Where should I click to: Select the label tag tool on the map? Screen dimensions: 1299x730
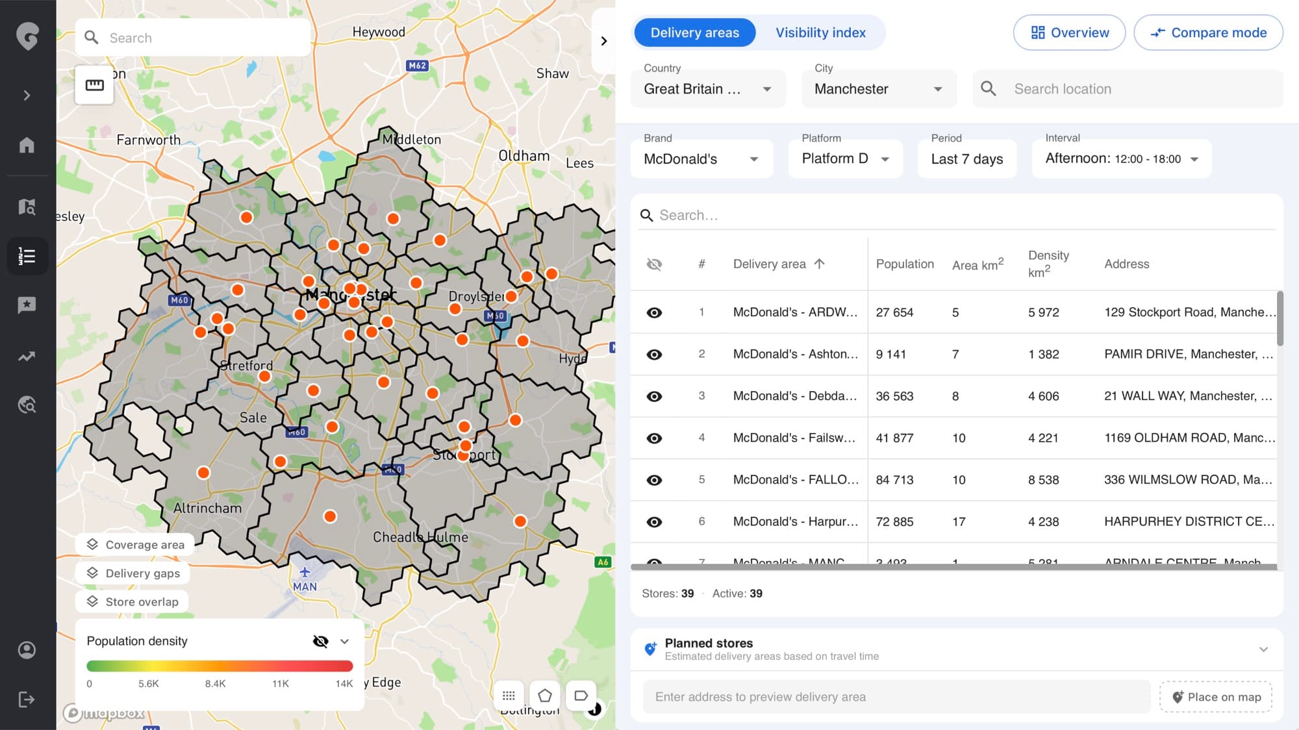point(581,696)
